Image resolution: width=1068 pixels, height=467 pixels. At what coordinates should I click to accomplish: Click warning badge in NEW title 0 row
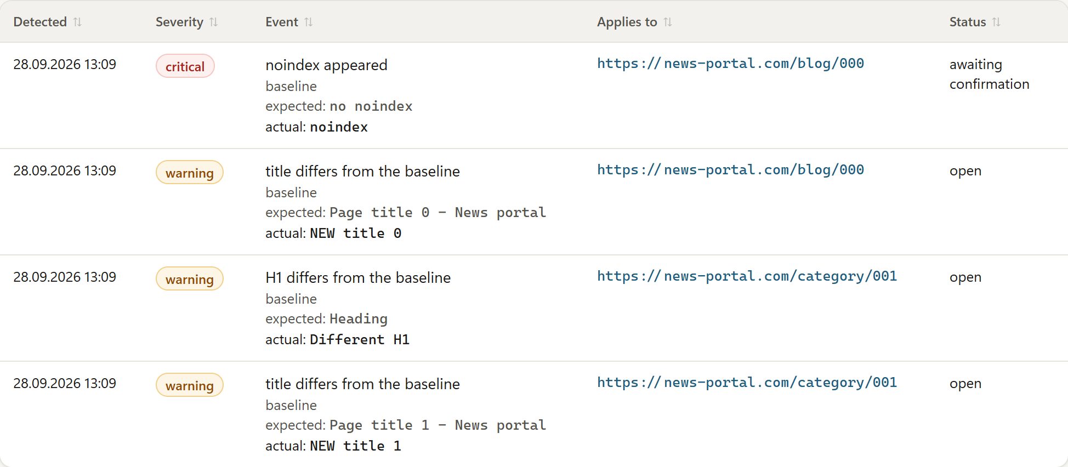pyautogui.click(x=190, y=173)
